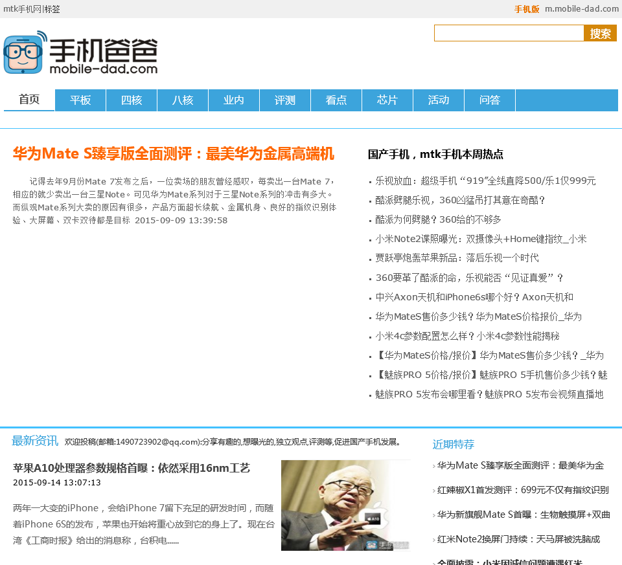Click the search input field
The image size is (622, 565).
tap(509, 33)
